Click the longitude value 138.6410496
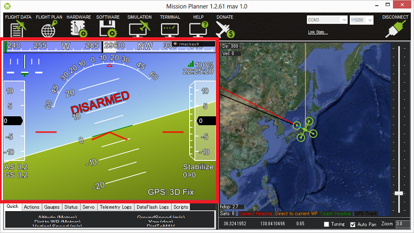414x233 pixels. coord(272,224)
